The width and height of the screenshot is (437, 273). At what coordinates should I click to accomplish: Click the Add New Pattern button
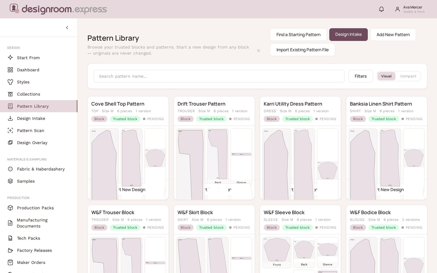[393, 35]
